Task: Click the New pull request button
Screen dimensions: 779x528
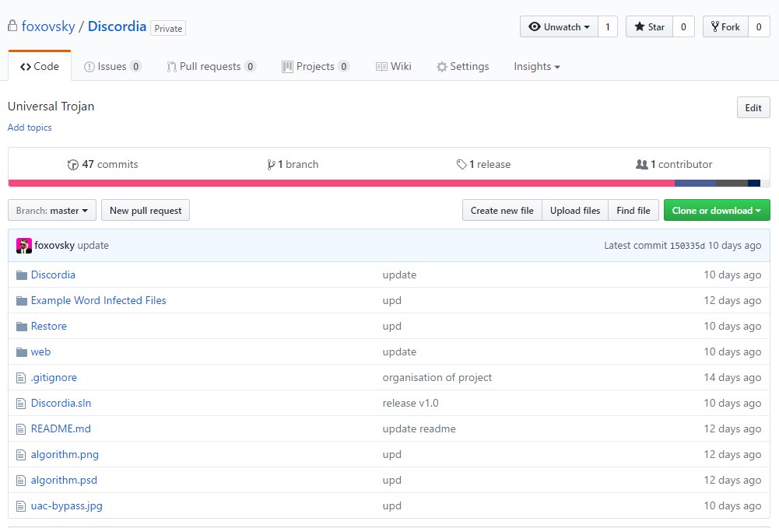Action: 146,211
